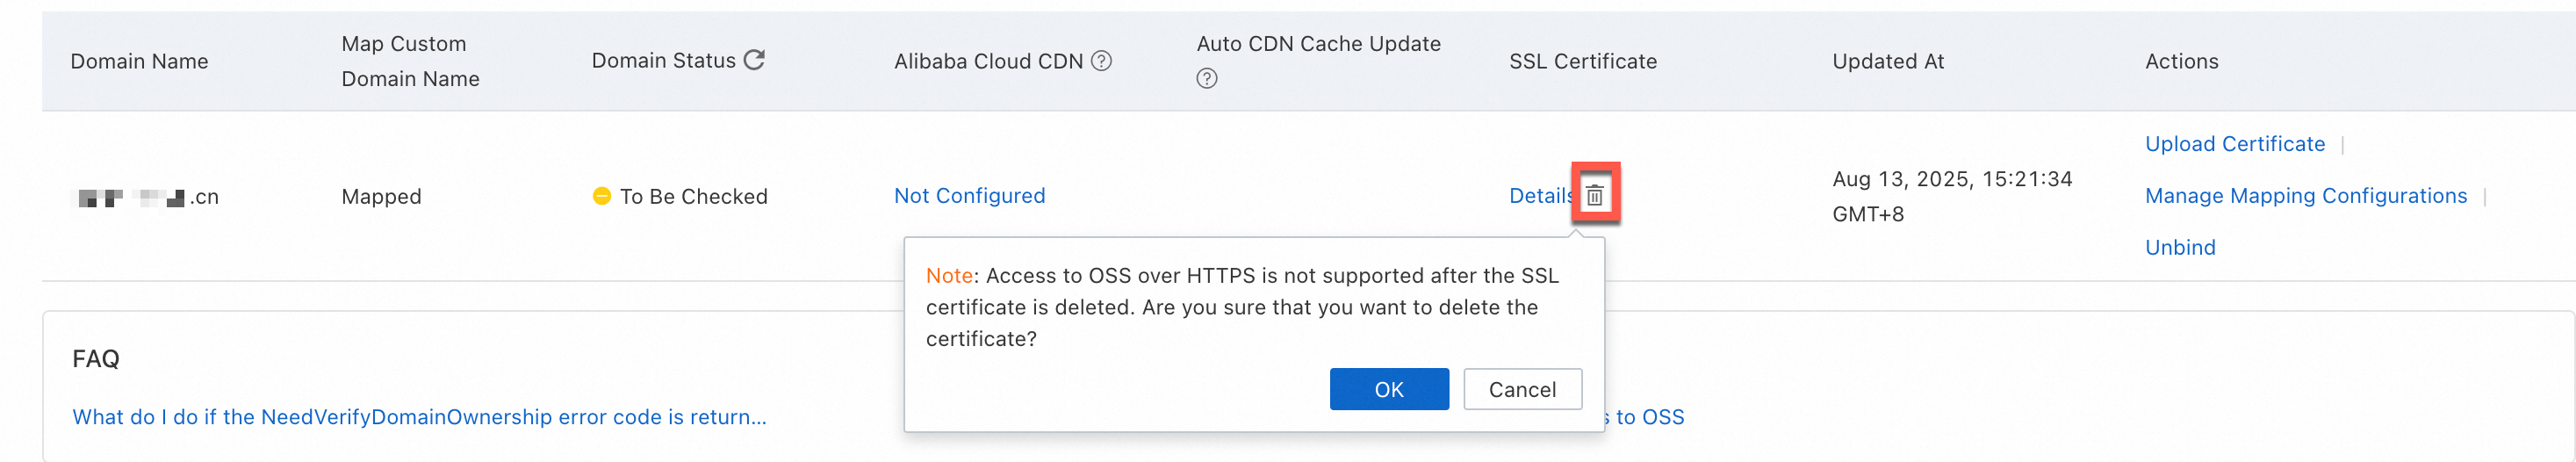Click the Not Configured CDN link

[x=969, y=196]
